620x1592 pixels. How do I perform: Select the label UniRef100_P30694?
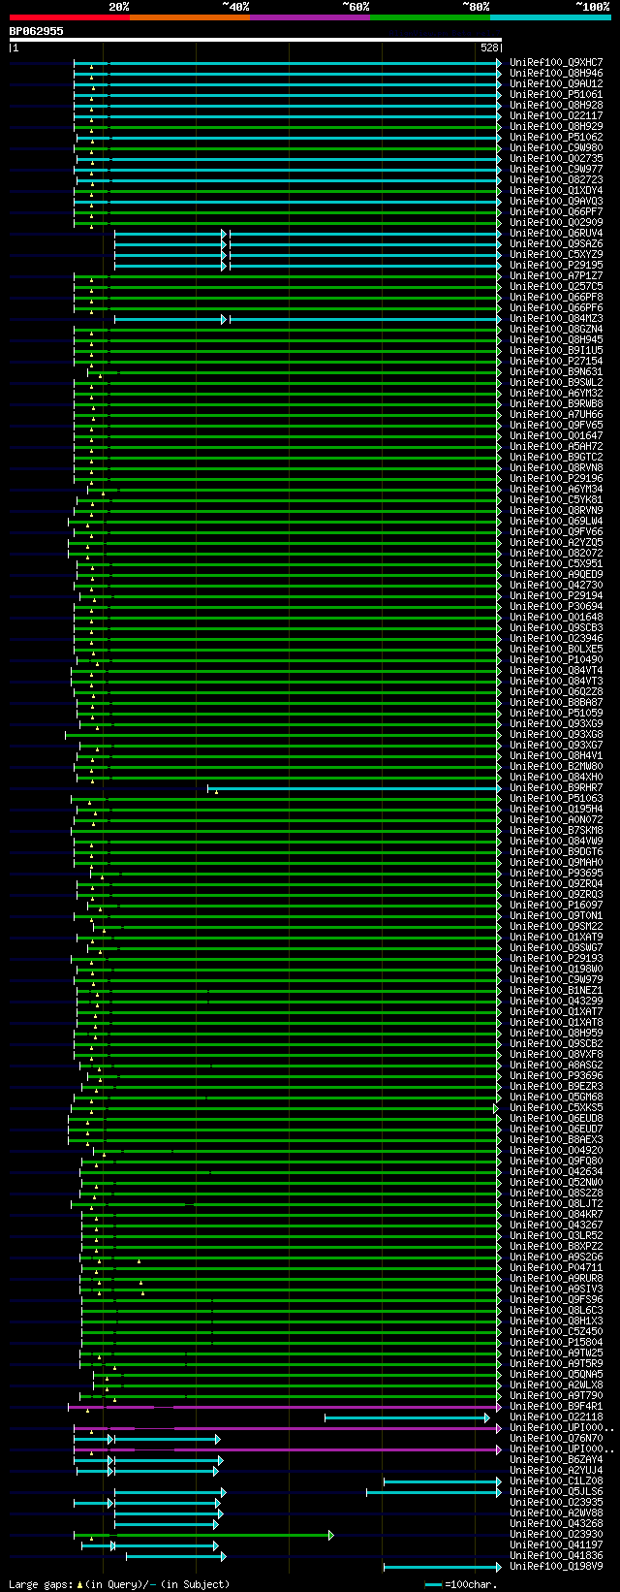pos(556,606)
